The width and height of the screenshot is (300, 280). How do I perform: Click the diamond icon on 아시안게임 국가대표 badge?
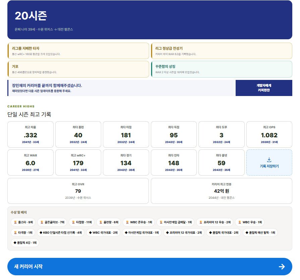(126, 232)
